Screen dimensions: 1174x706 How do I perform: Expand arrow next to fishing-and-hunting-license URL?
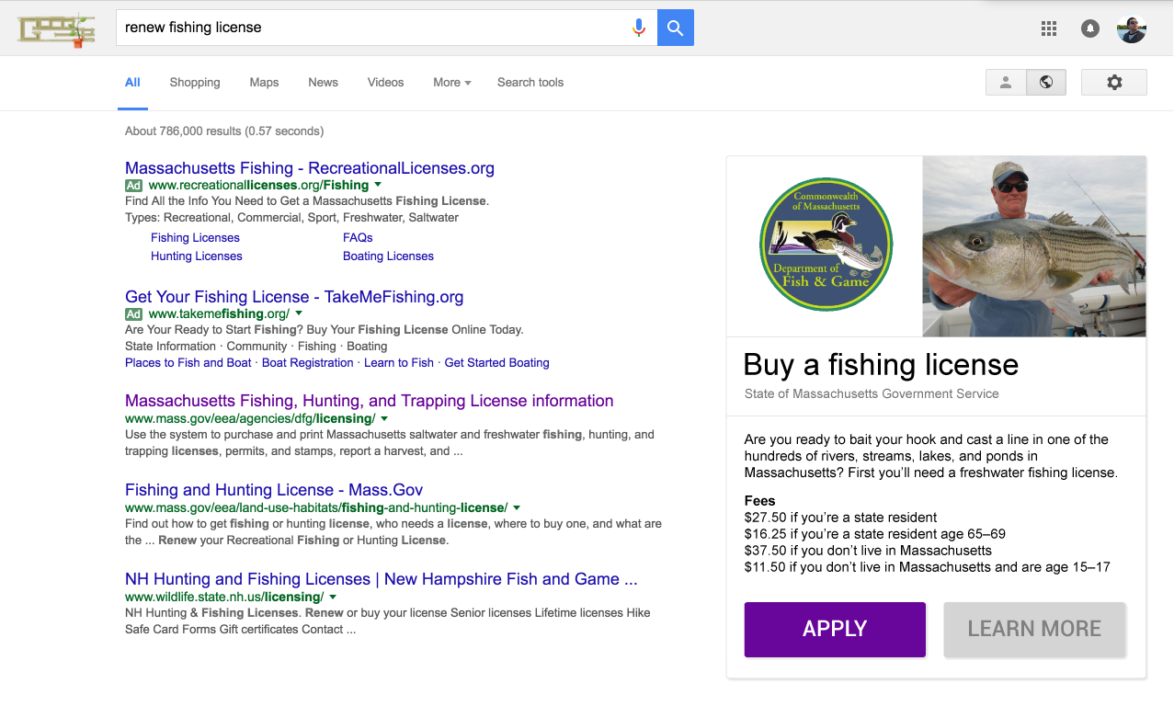(517, 507)
